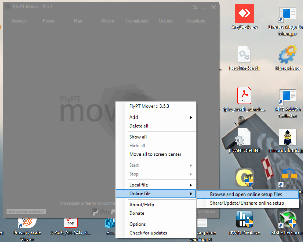Open About/Help menu entry
The width and height of the screenshot is (303, 242).
pos(156,205)
